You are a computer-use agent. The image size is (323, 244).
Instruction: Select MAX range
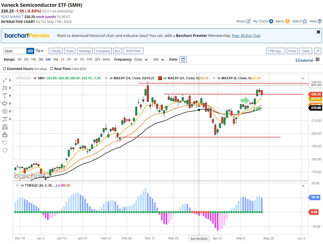click(106, 60)
